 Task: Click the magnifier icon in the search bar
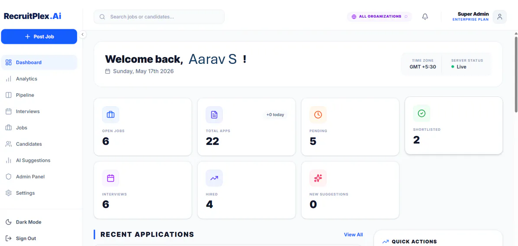(x=102, y=16)
